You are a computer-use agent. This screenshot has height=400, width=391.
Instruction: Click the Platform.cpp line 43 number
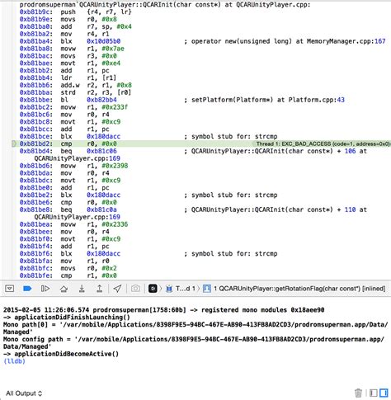coord(341,100)
